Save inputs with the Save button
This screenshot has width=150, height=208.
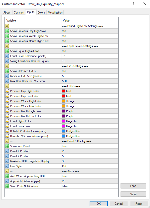click(x=133, y=194)
